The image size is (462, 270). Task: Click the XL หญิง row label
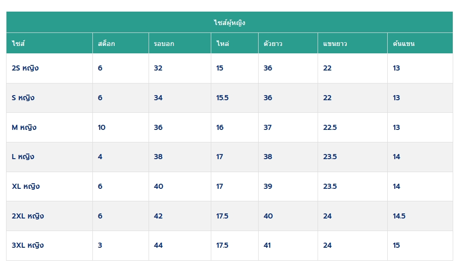tap(26, 186)
